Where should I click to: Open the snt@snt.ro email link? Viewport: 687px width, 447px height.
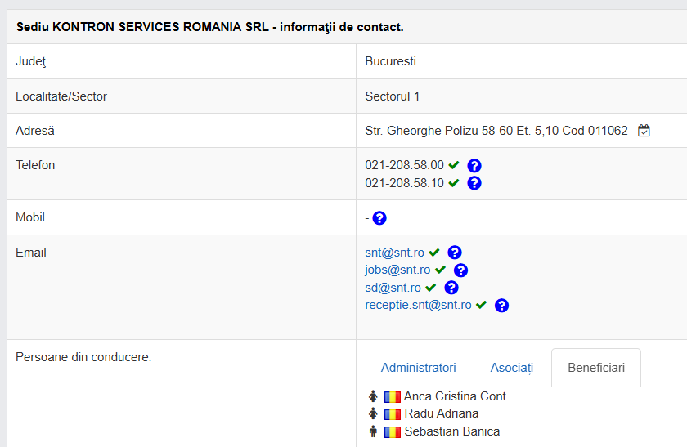click(x=395, y=253)
